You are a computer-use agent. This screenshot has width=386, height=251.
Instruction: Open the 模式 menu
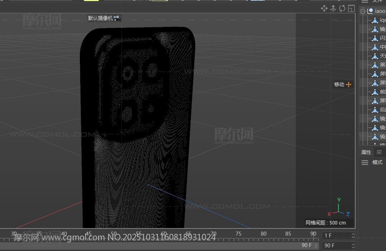coord(377,163)
